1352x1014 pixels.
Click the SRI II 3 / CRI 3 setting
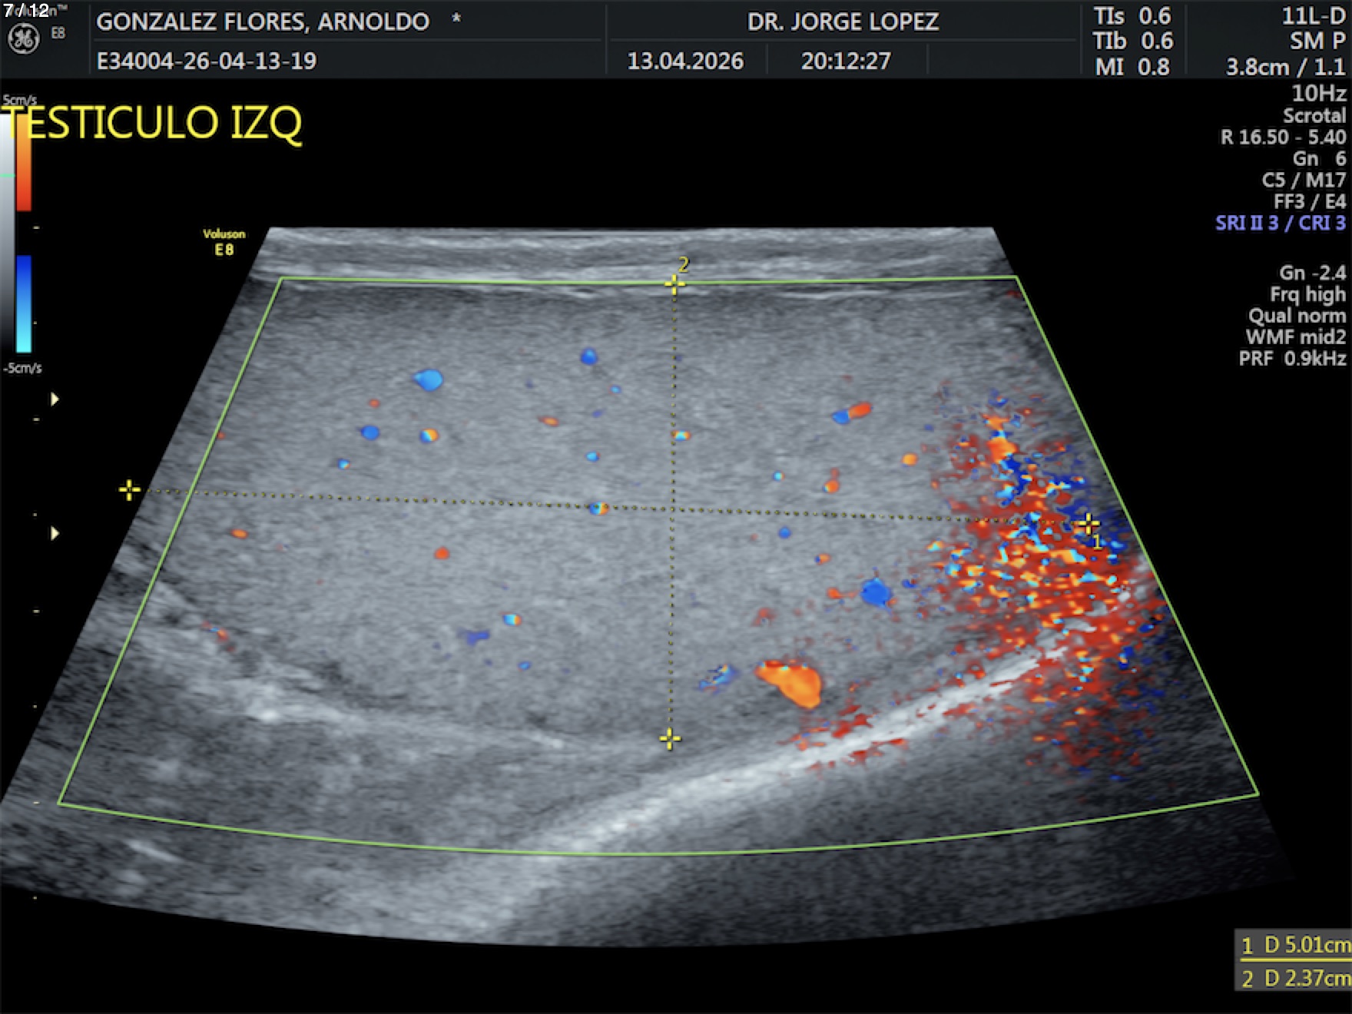(1280, 224)
